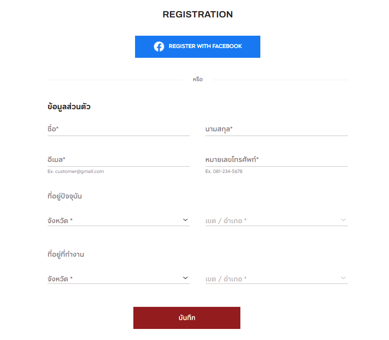Open จังหวัด dropdown under ที่อยู่ปัจจุบัน
The width and height of the screenshot is (389, 340).
[118, 221]
